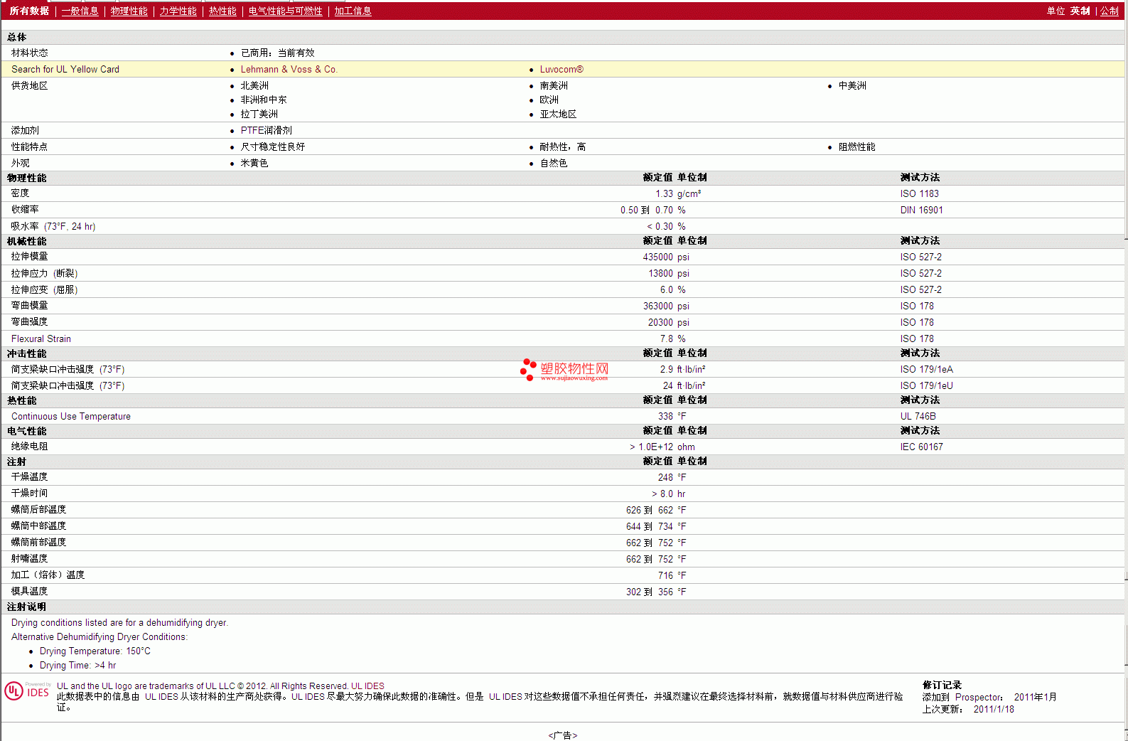The width and height of the screenshot is (1128, 741).
Task: Click the Drying Temperature: 150°C note
Action: click(95, 651)
